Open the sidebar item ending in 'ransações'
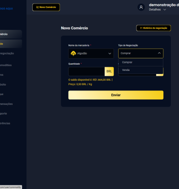This screenshot has height=189, width=179. (x=6, y=104)
